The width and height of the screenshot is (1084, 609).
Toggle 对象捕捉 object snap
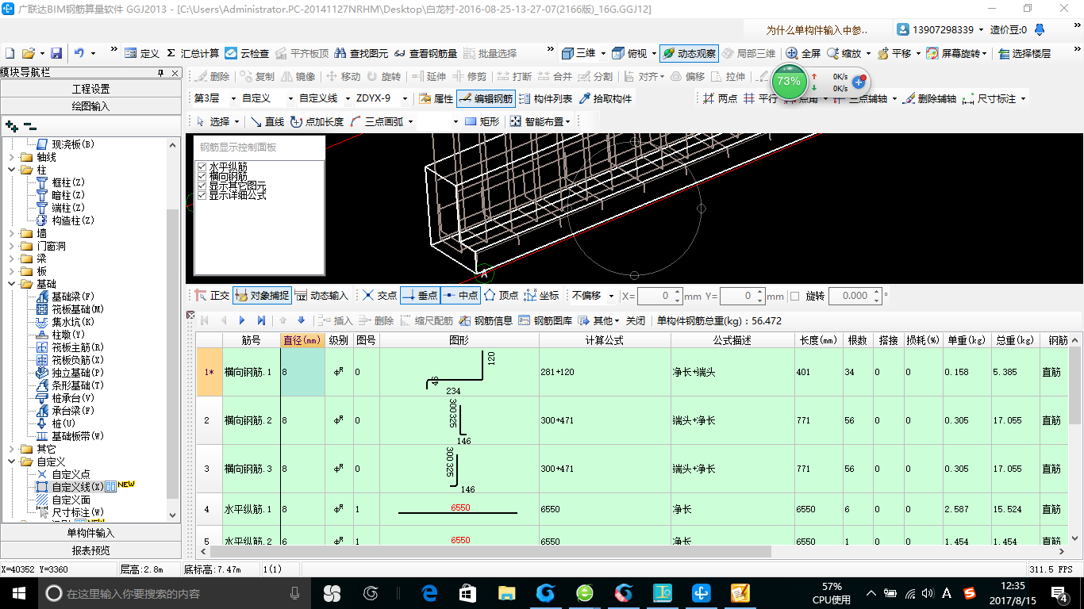click(262, 296)
